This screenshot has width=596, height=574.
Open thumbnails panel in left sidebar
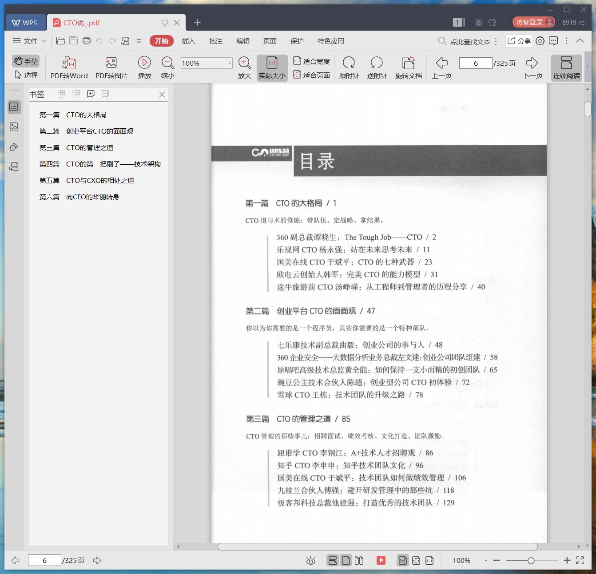pos(14,127)
